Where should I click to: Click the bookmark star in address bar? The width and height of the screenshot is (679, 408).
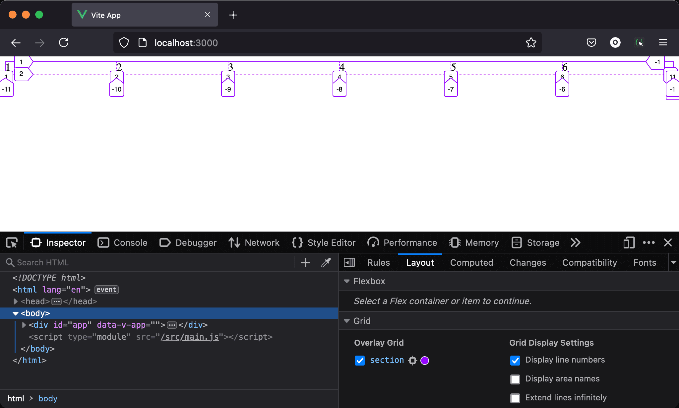coord(531,43)
